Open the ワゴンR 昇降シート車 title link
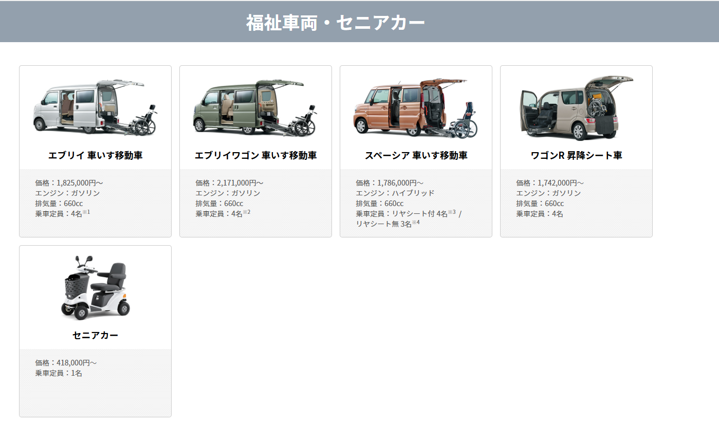 coord(576,155)
